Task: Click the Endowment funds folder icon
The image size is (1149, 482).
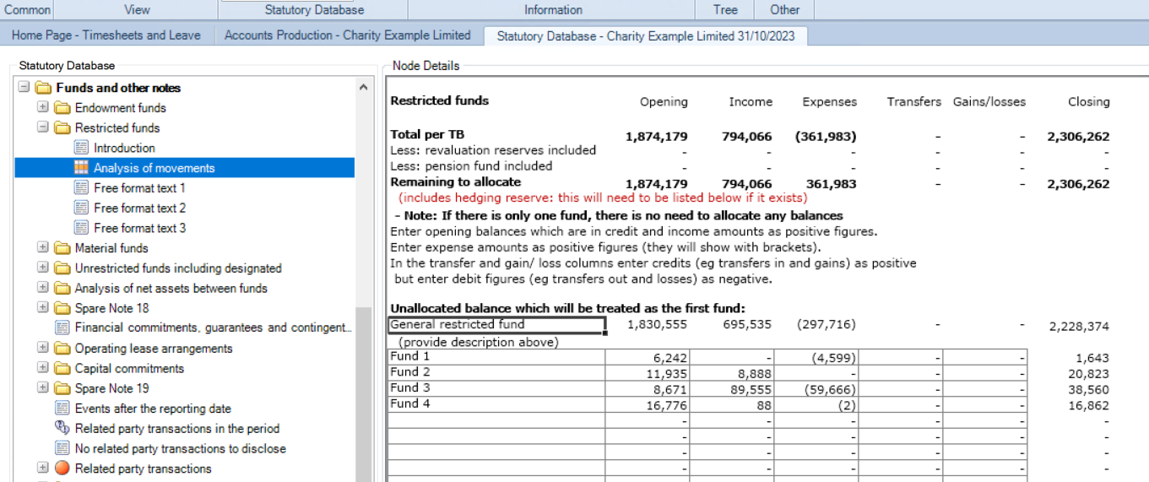Action: 62,108
